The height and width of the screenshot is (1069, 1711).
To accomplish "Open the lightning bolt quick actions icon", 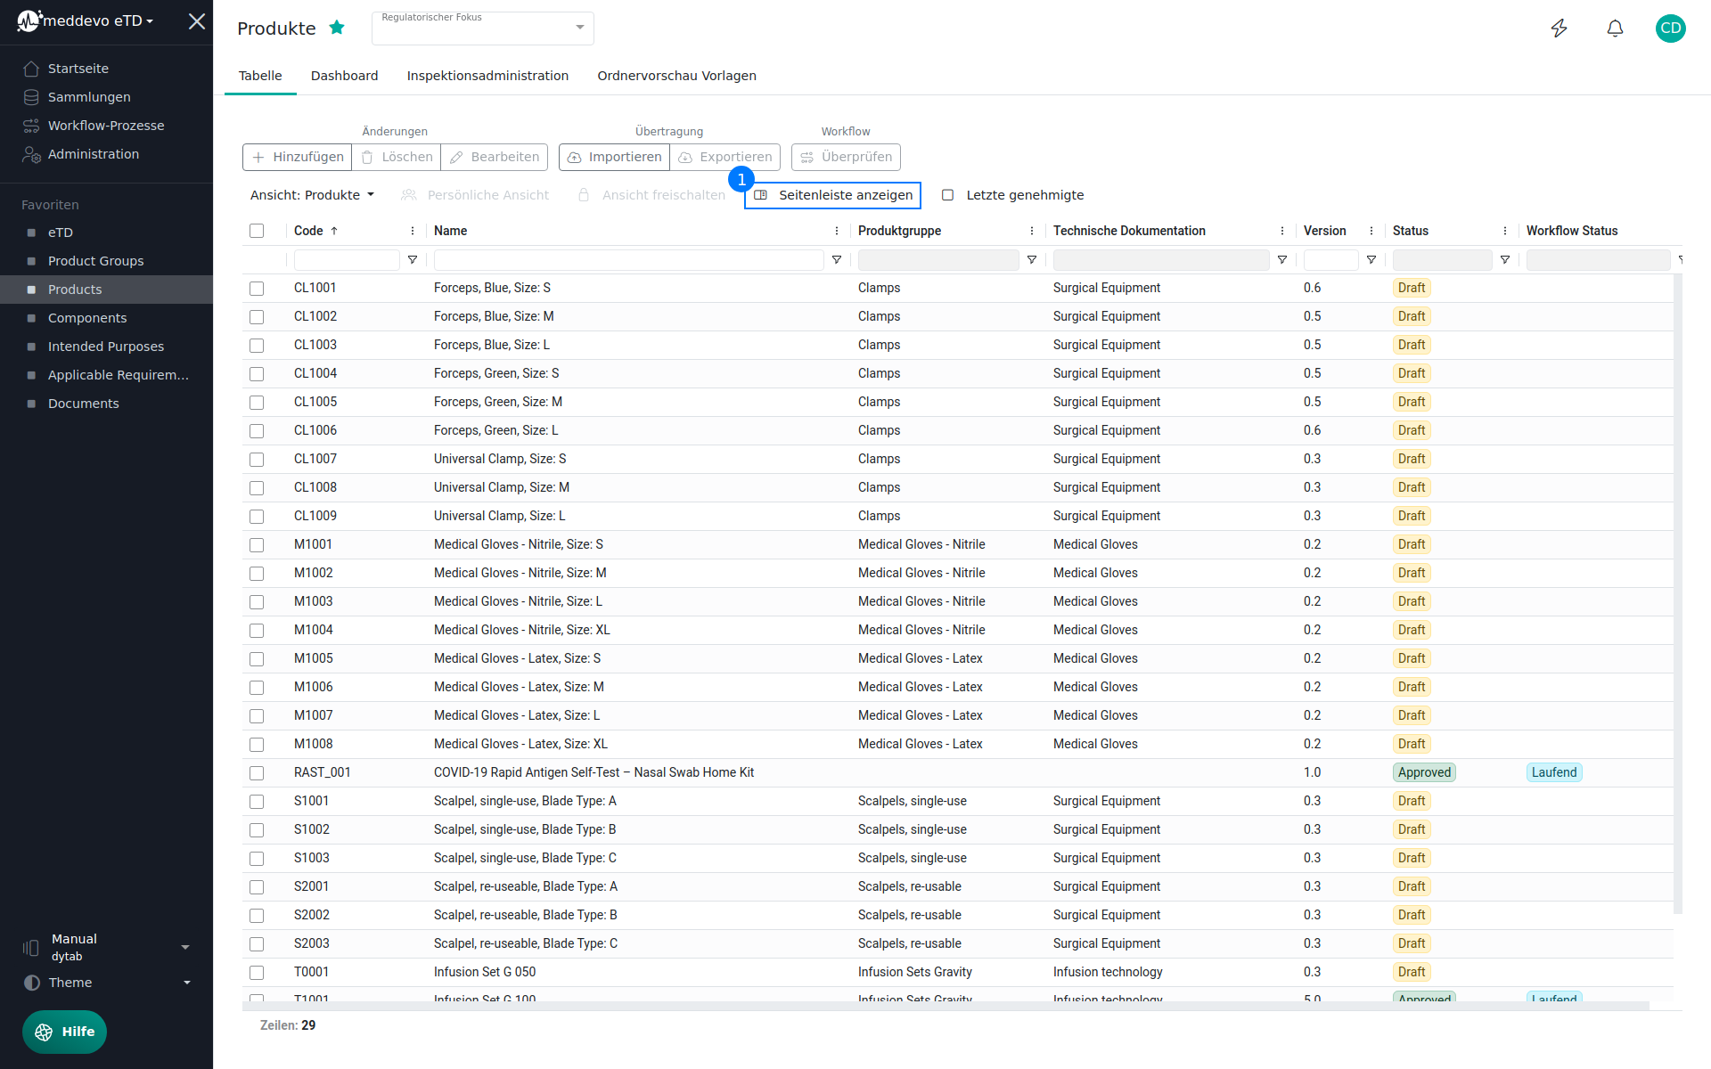I will [x=1559, y=29].
